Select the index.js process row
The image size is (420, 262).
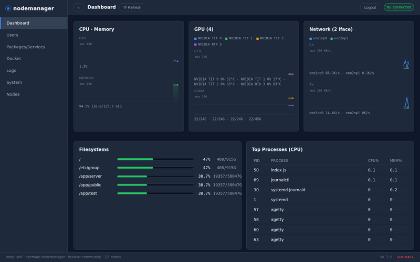pyautogui.click(x=330, y=170)
